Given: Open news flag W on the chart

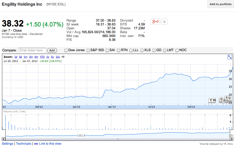Looking at the screenshot, I should click(214, 100).
